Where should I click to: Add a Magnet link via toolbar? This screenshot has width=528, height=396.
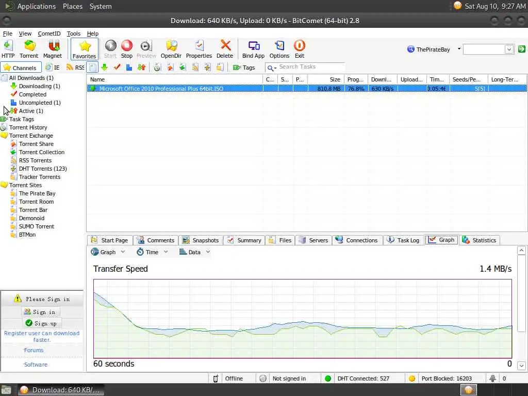coord(53,49)
